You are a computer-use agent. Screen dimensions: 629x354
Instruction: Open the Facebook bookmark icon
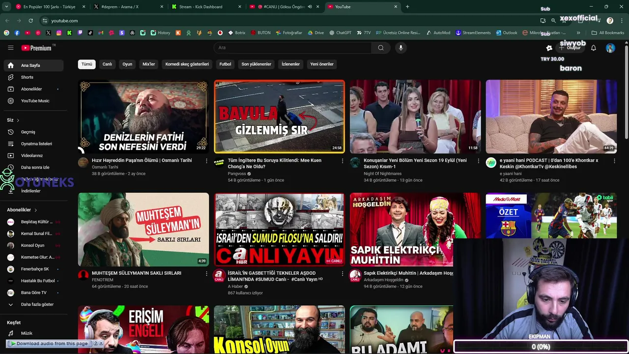point(17,33)
